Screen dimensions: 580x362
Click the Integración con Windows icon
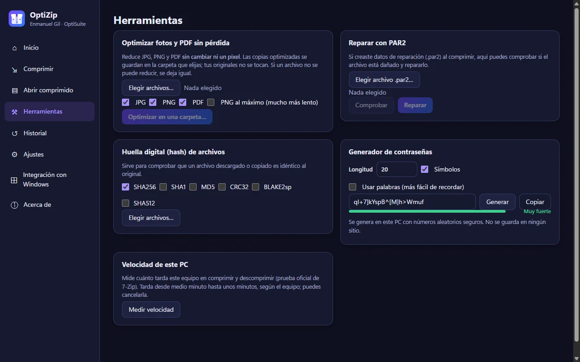[x=14, y=180]
